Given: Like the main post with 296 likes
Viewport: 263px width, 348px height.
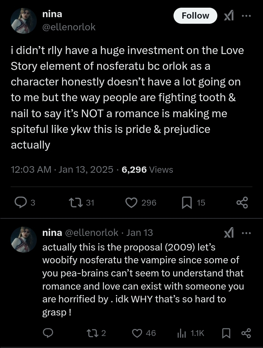Looking at the screenshot, I should [131, 202].
